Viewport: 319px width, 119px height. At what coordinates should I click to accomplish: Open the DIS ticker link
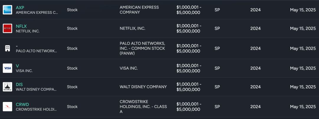pyautogui.click(x=19, y=84)
